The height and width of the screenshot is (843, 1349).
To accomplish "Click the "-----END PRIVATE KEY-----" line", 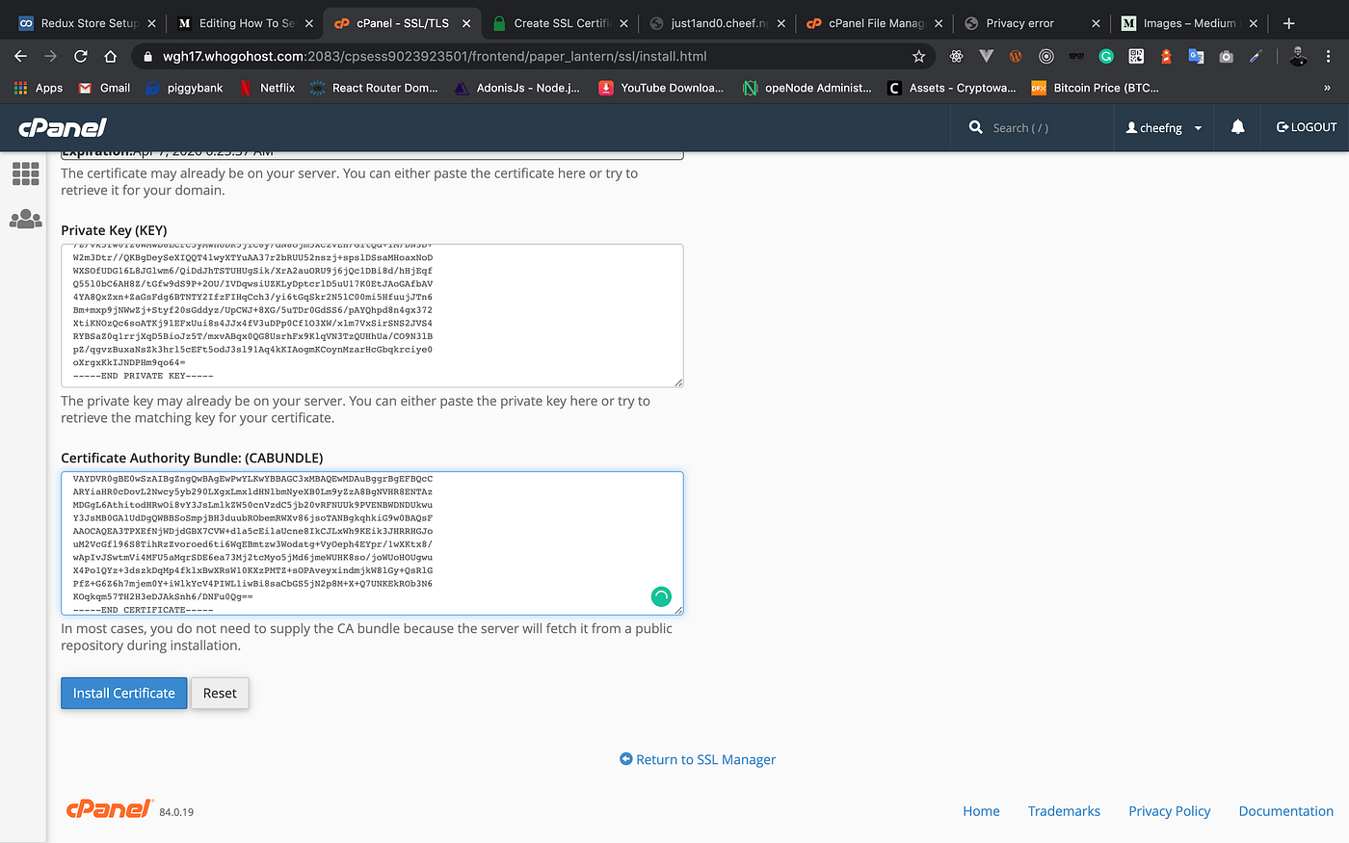I will [x=144, y=376].
